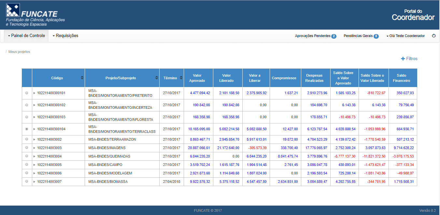The height and width of the screenshot is (215, 440).
Task: Sort by Término column arrows
Action: click(180, 78)
